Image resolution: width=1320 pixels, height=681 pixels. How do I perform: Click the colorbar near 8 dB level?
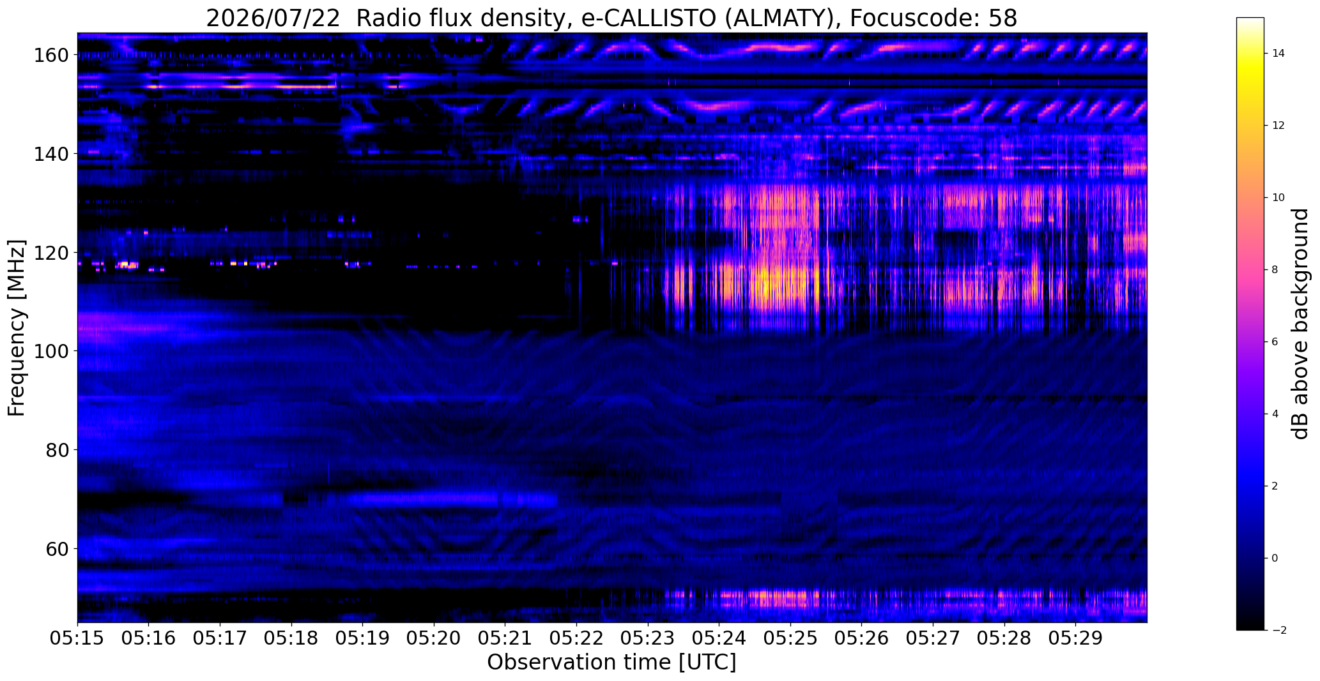tap(1250, 269)
